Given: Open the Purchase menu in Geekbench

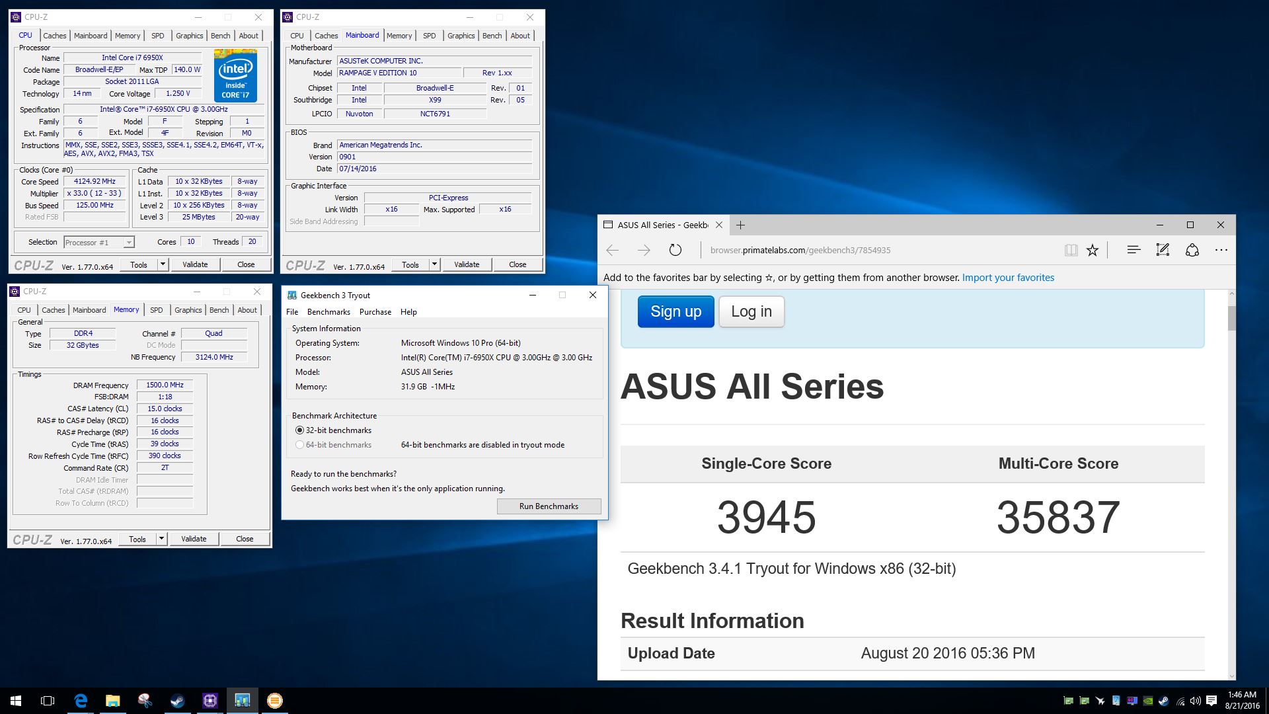Looking at the screenshot, I should (x=375, y=312).
